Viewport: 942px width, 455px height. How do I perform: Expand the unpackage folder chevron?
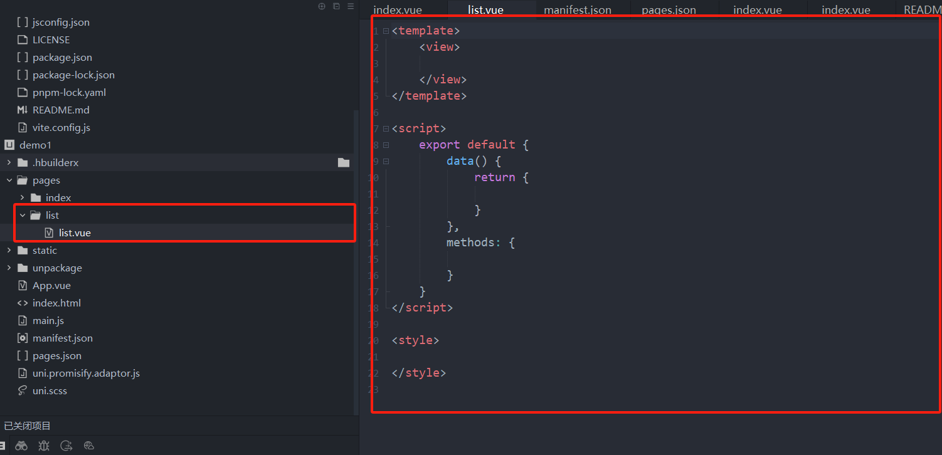tap(9, 268)
